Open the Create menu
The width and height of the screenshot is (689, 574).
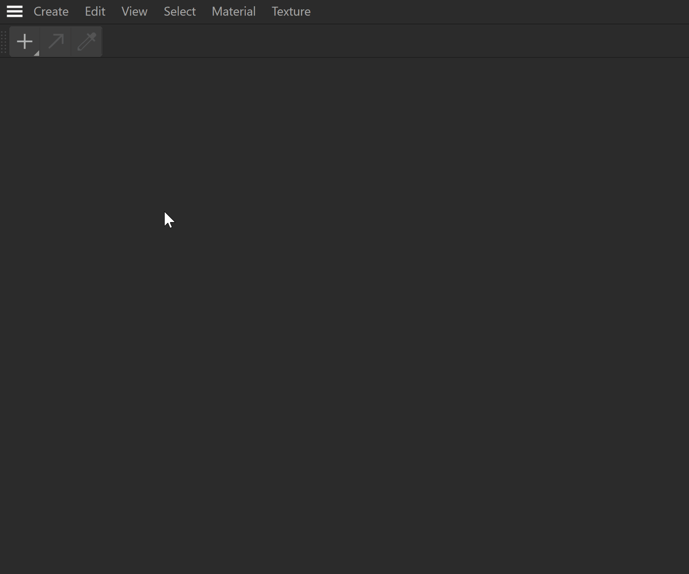coord(51,12)
